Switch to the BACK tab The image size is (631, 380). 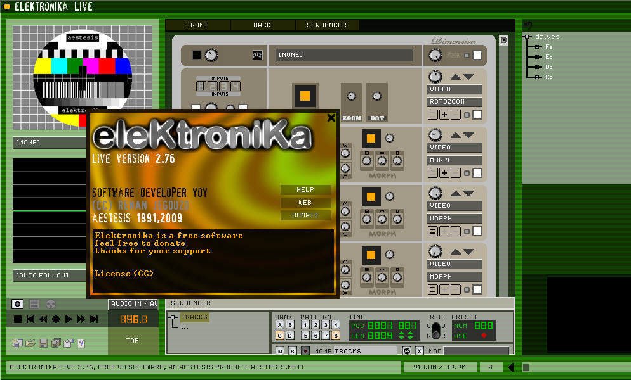(x=262, y=25)
